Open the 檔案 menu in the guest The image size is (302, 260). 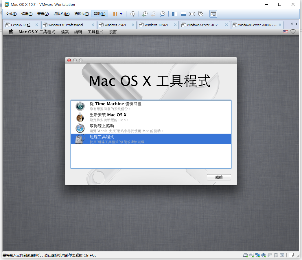click(65, 32)
